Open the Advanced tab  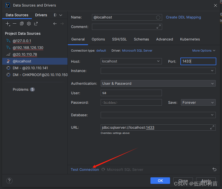(x=165, y=39)
